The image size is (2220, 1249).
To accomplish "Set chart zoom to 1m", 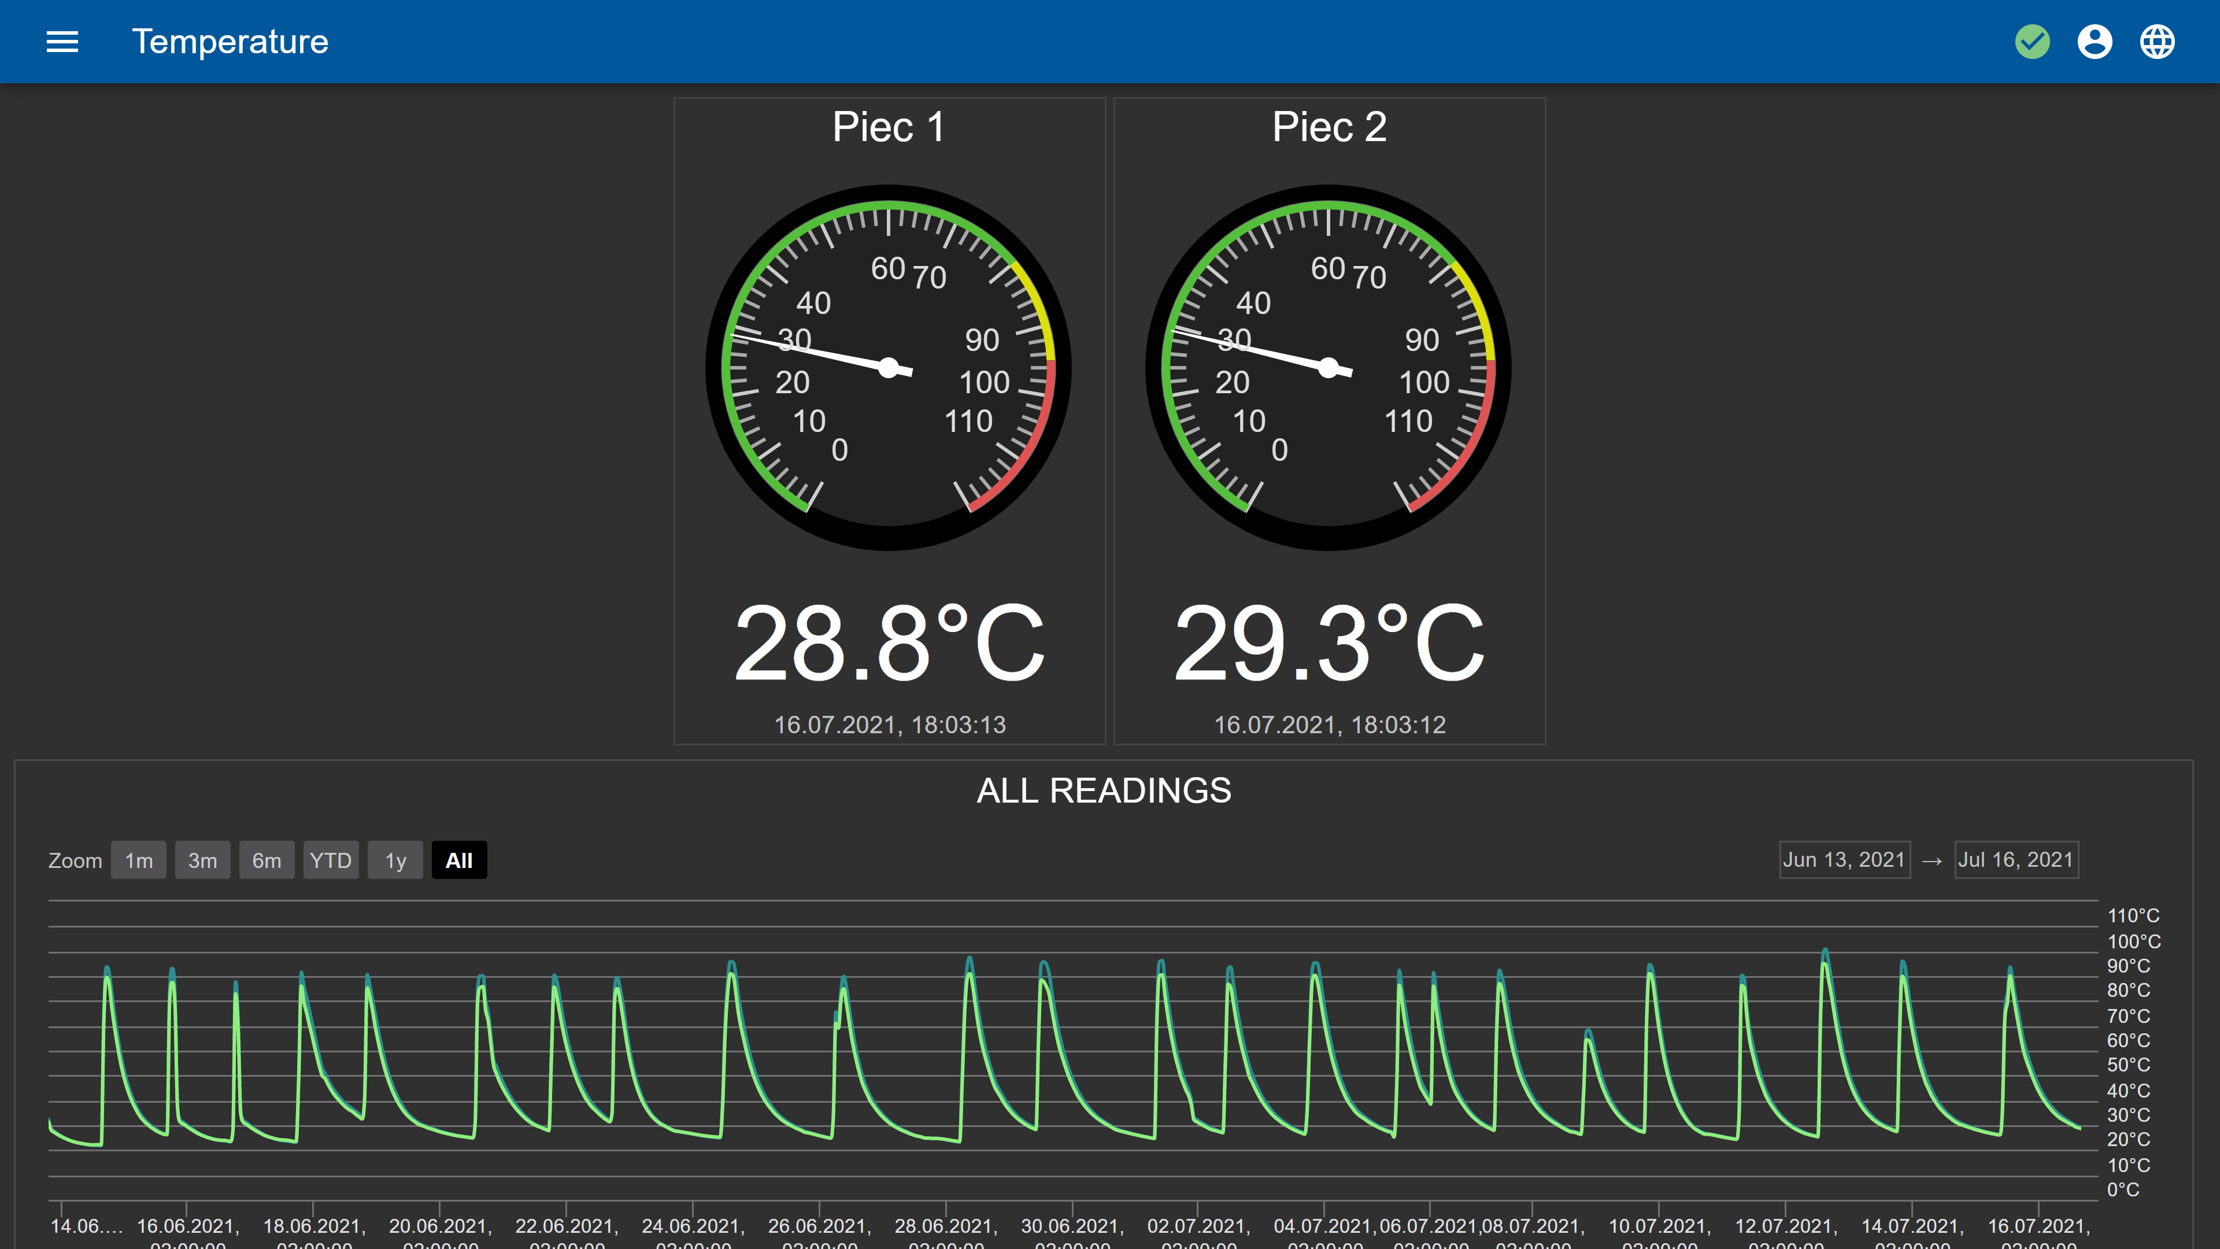I will point(139,860).
